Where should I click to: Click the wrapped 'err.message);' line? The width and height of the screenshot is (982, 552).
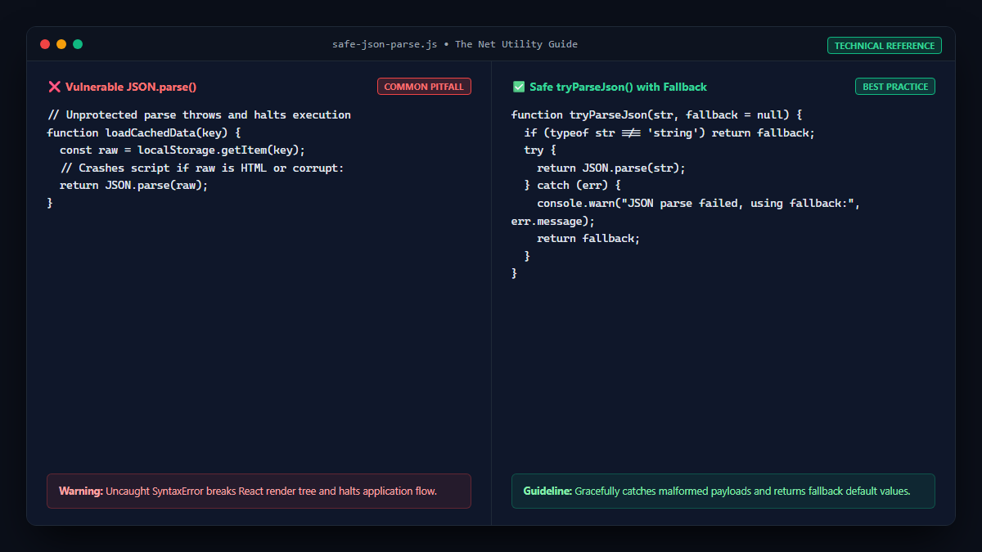coord(553,221)
